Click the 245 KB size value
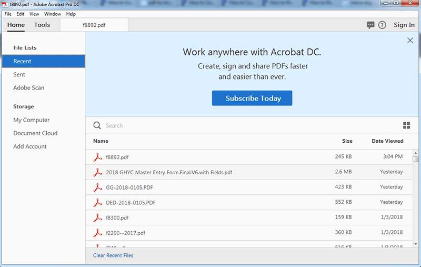The height and width of the screenshot is (267, 421). coord(343,156)
